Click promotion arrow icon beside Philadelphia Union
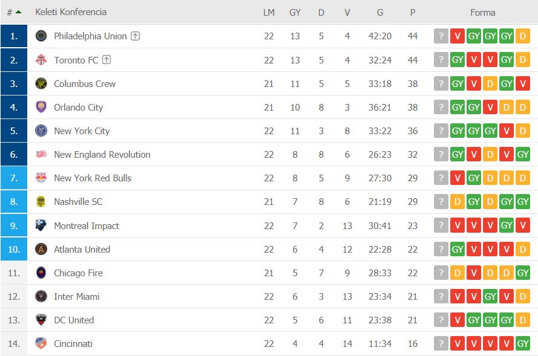 tap(135, 36)
